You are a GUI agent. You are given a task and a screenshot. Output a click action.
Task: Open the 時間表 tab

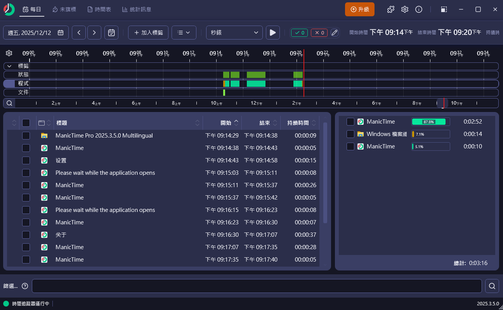pyautogui.click(x=99, y=9)
